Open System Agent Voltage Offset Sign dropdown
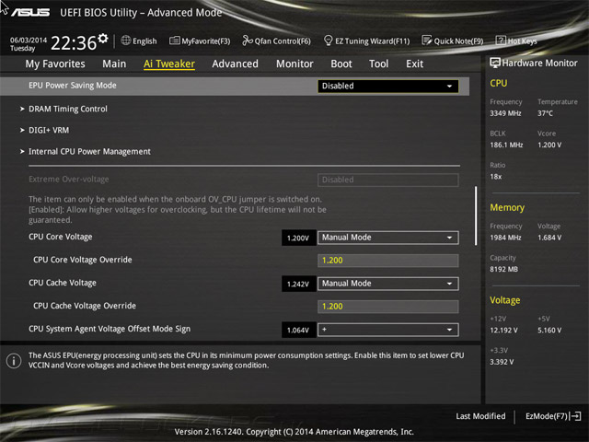Image resolution: width=589 pixels, height=442 pixels. (x=388, y=330)
